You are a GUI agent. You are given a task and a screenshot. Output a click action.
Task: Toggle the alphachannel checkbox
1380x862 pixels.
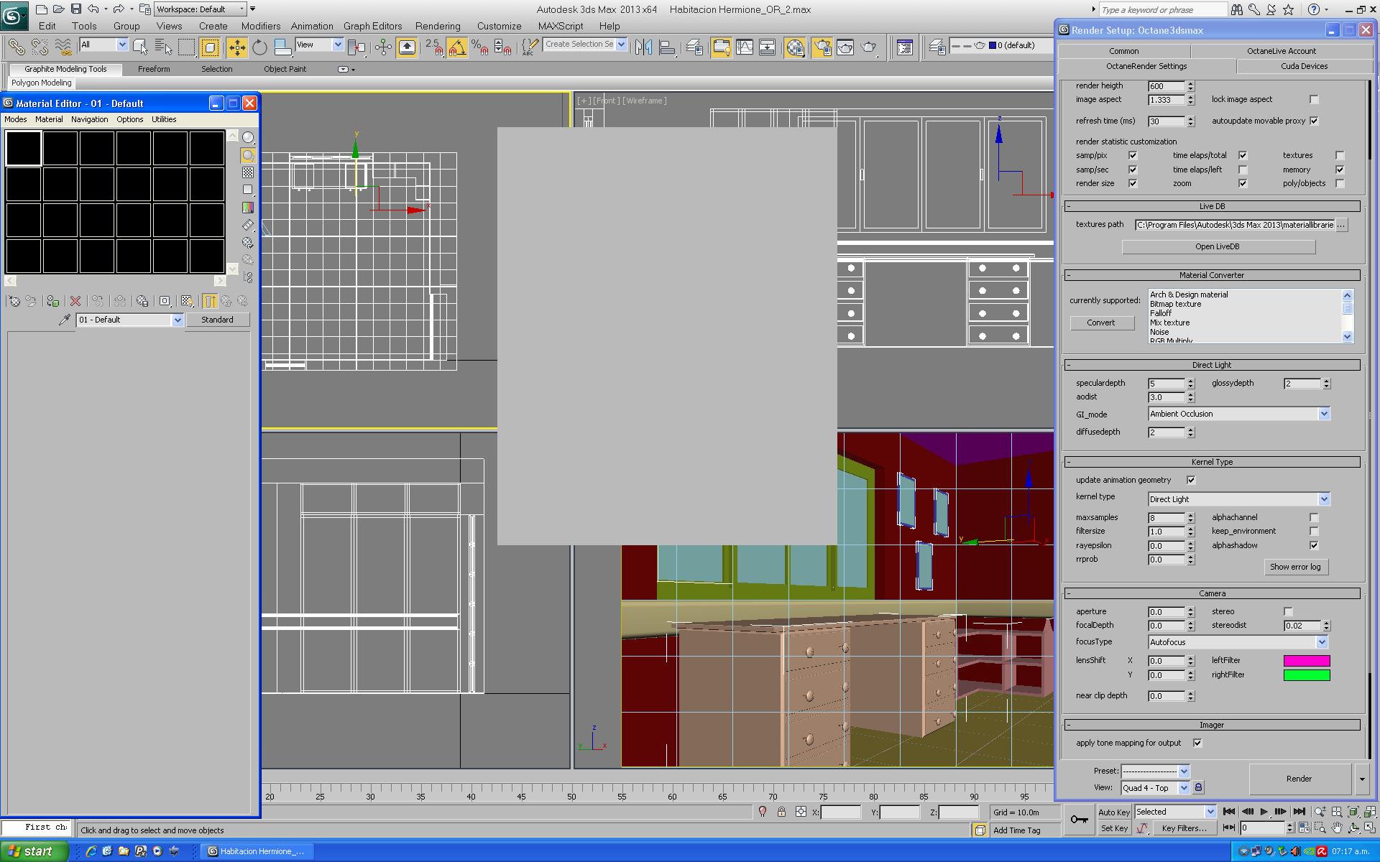pyautogui.click(x=1314, y=517)
